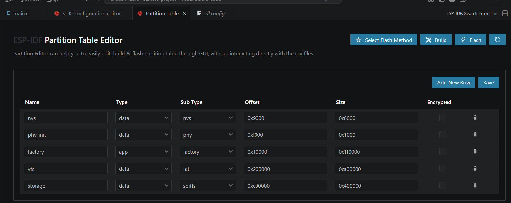The image size is (511, 203).
Task: Delete the phy_init partition row
Action: click(475, 134)
